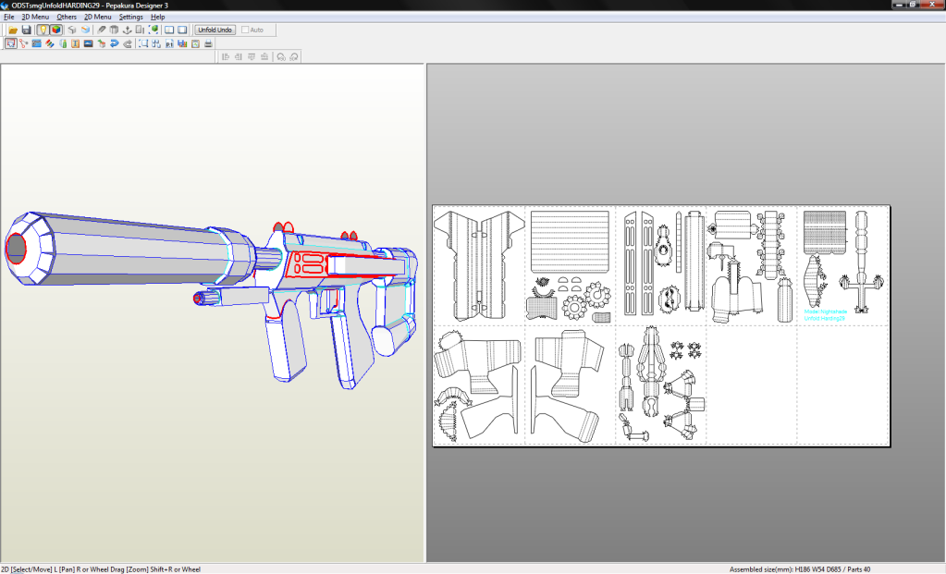The width and height of the screenshot is (946, 574).
Task: Enable the Auto checkbox
Action: click(245, 30)
